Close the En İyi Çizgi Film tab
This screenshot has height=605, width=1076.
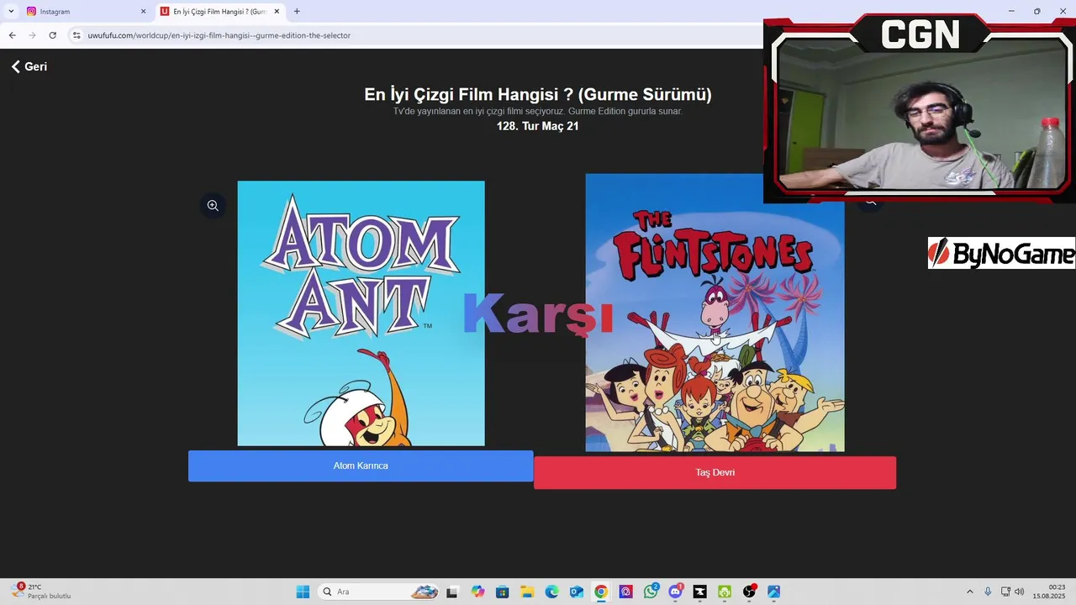point(277,12)
